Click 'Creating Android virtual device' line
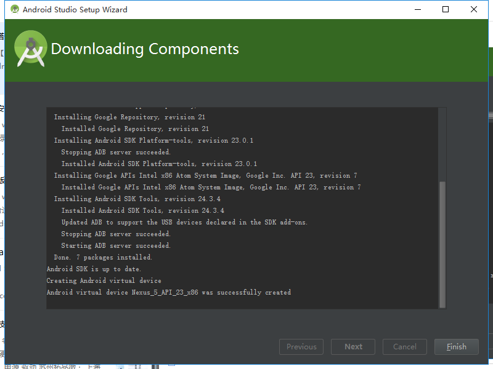This screenshot has height=369, width=493. 104,280
